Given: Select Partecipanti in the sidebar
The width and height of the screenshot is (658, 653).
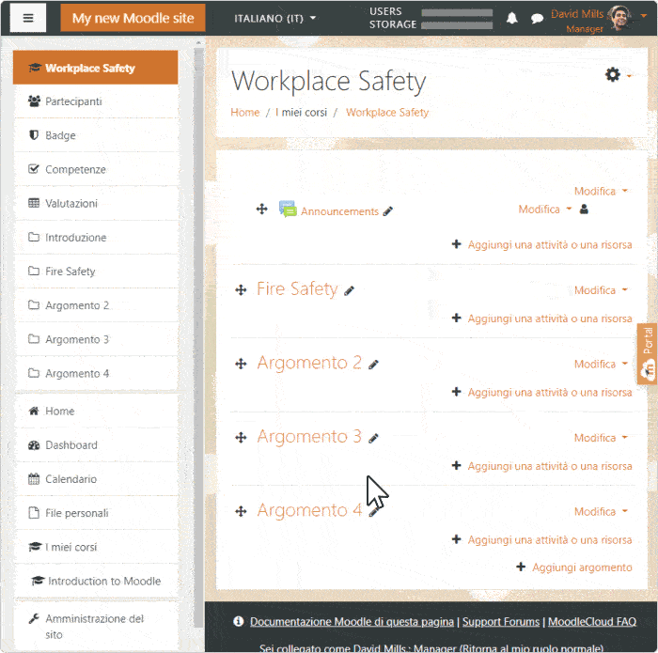Looking at the screenshot, I should pos(73,101).
